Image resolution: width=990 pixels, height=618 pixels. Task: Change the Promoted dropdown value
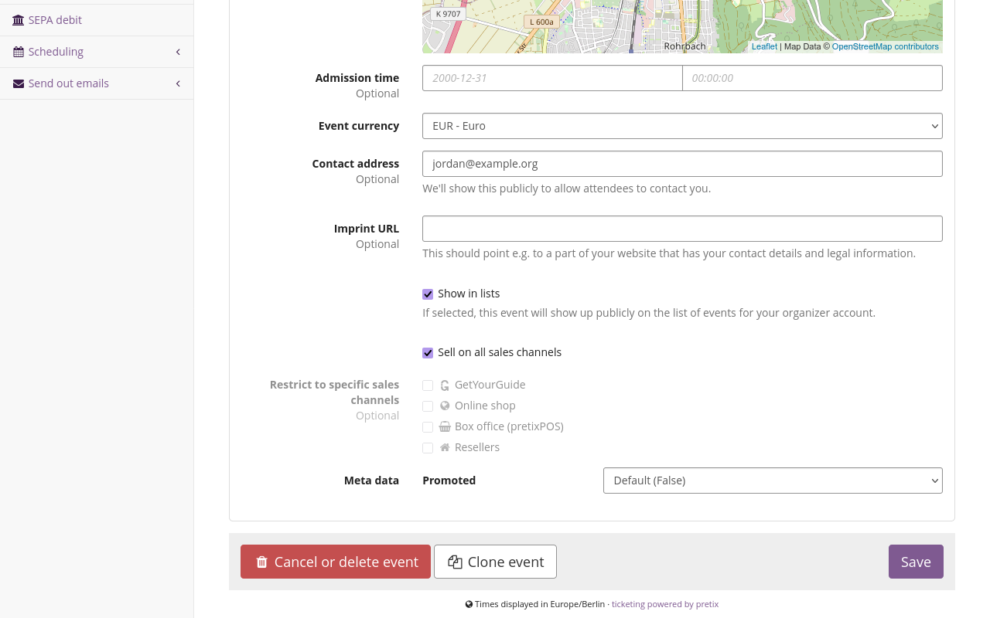click(773, 480)
